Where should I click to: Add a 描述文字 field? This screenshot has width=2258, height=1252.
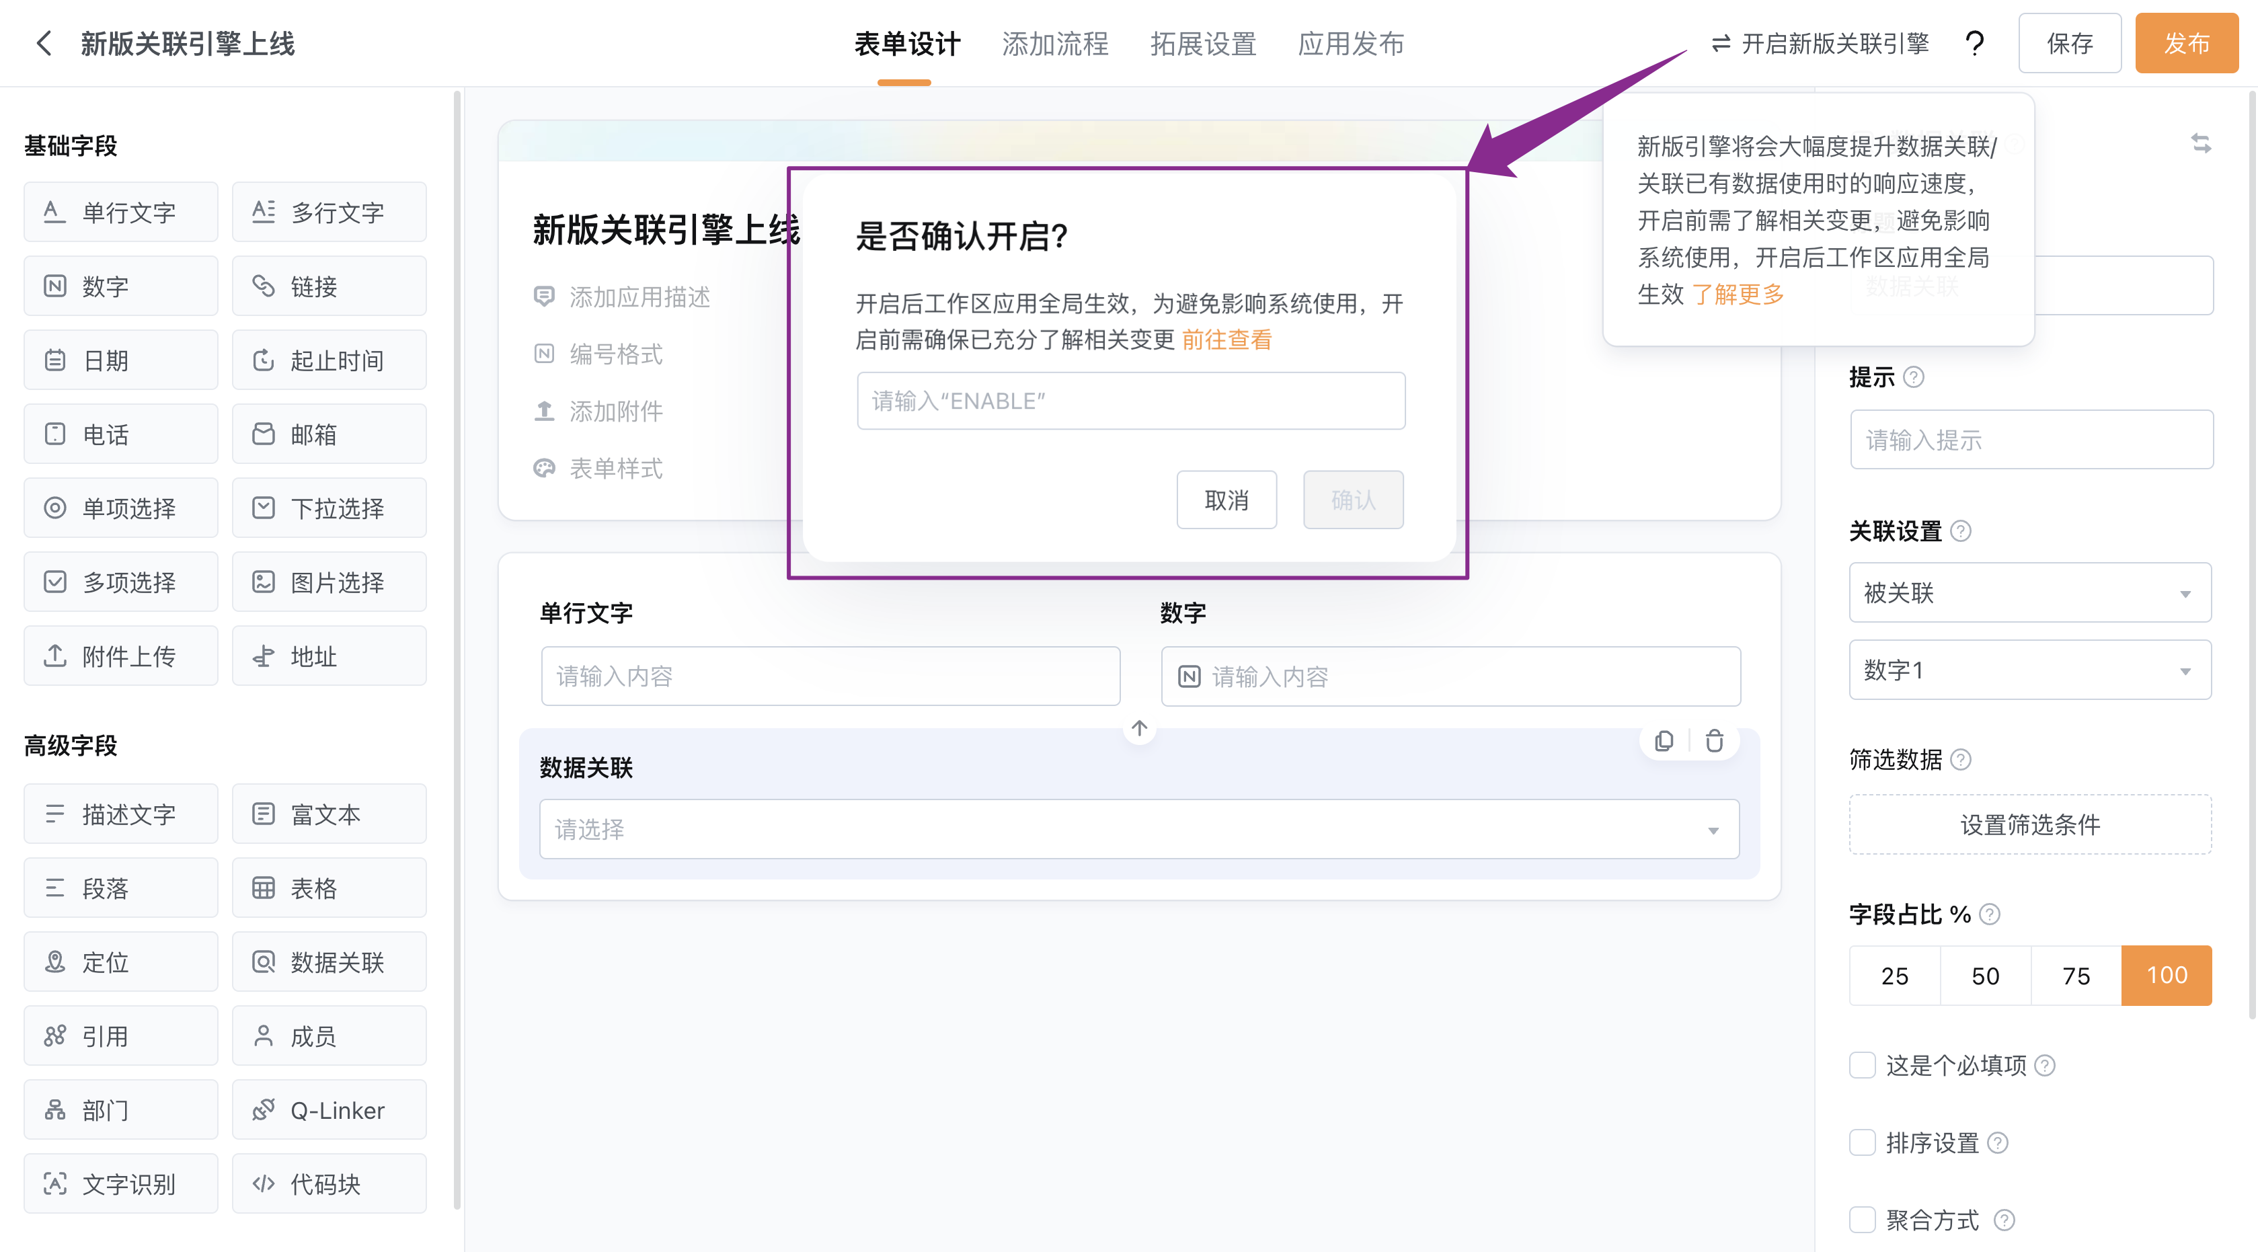point(121,814)
